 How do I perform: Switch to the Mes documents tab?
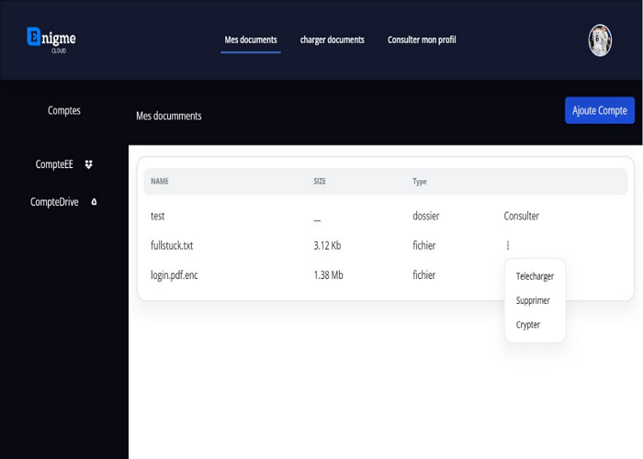pos(251,40)
